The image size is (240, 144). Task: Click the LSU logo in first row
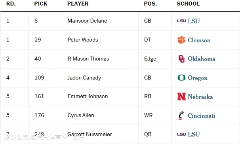pyautogui.click(x=181, y=21)
